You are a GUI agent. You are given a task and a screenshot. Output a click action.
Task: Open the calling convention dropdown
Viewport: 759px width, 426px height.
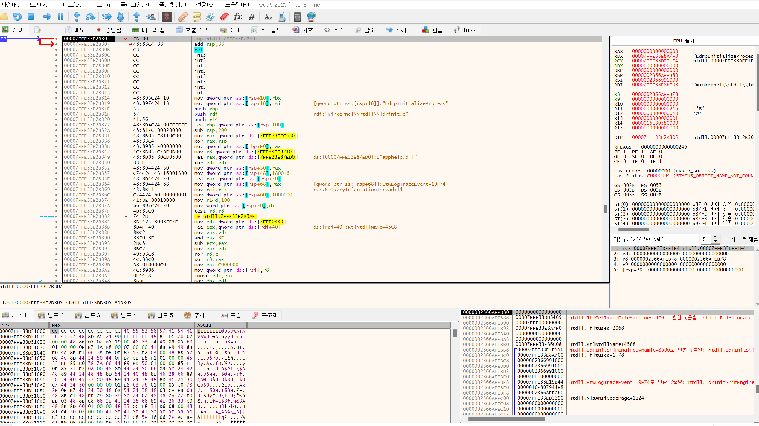pyautogui.click(x=654, y=239)
